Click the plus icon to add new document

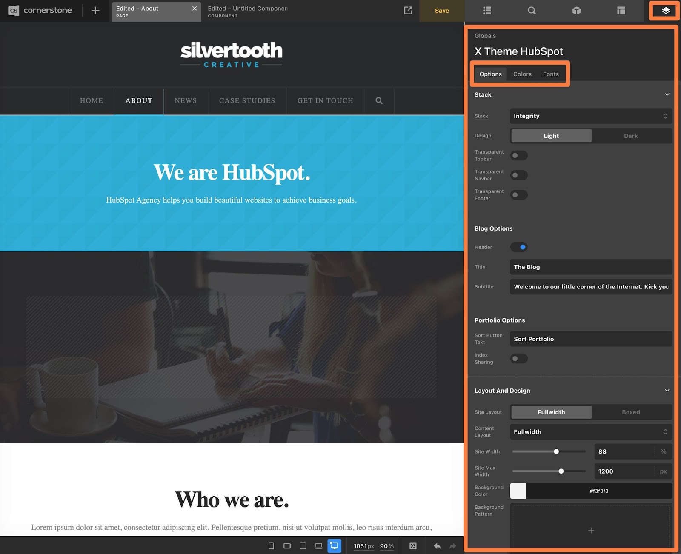coord(95,11)
